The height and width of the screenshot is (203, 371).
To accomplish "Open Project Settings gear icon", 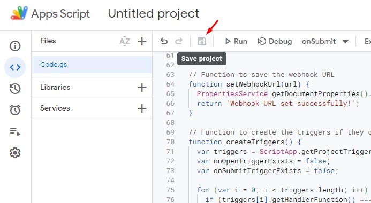I will click(15, 153).
